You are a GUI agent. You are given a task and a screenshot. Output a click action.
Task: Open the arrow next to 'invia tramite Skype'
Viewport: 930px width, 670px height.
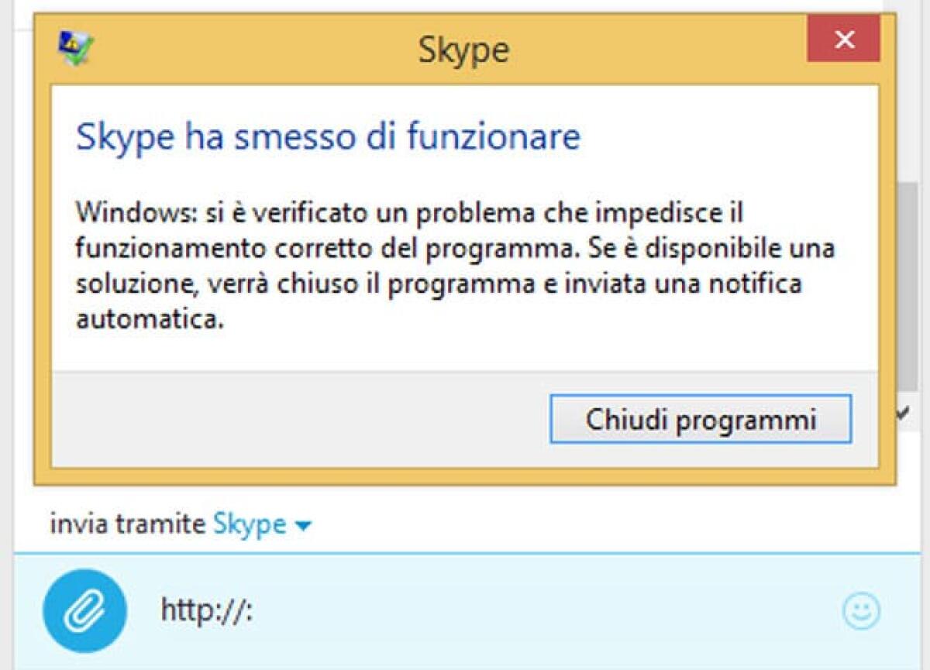point(301,524)
